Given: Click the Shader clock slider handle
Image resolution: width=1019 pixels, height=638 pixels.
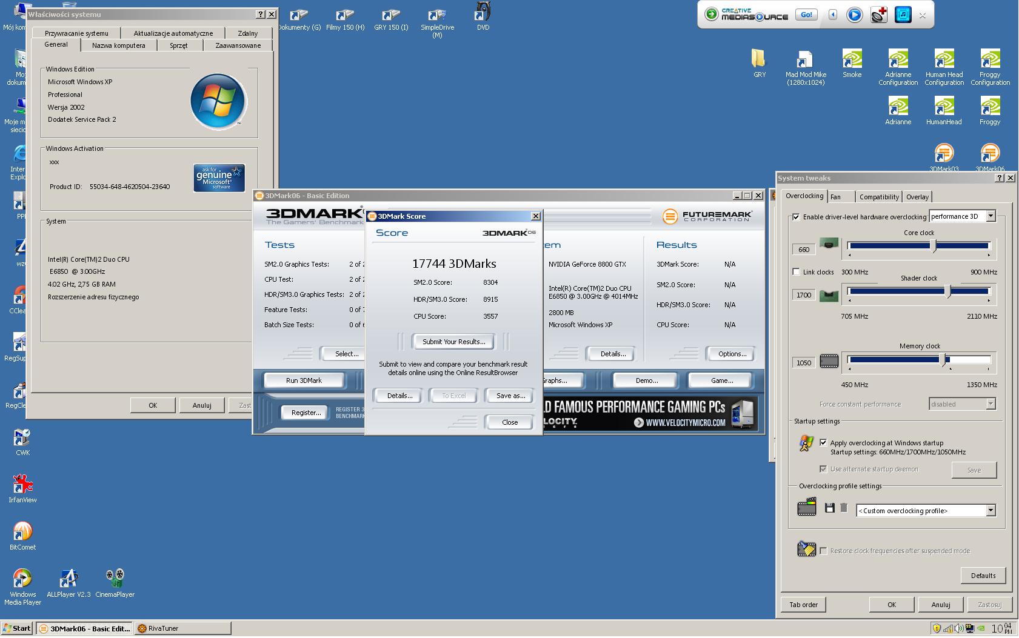Looking at the screenshot, I should pos(949,292).
